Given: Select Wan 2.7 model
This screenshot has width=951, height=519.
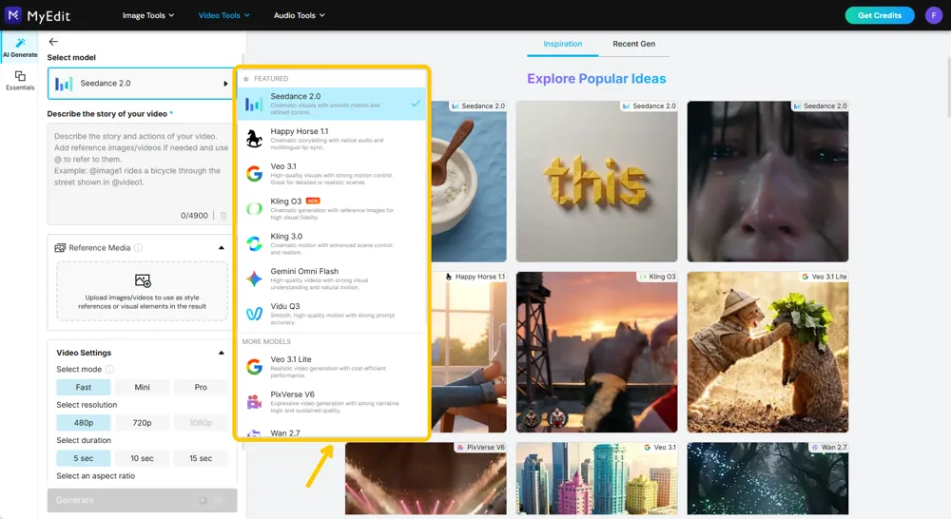Looking at the screenshot, I should coord(332,432).
